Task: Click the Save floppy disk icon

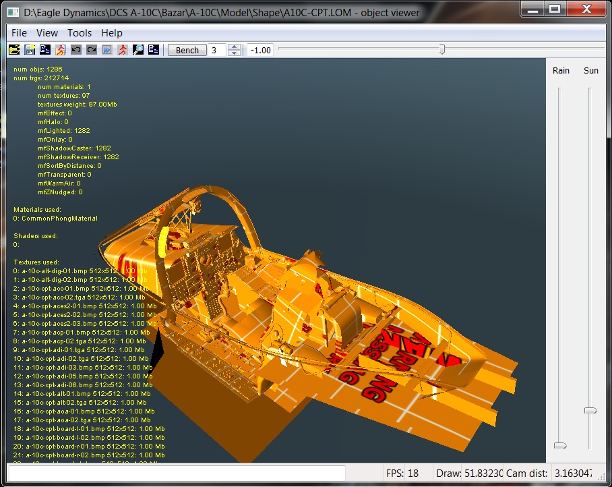Action: (x=30, y=50)
